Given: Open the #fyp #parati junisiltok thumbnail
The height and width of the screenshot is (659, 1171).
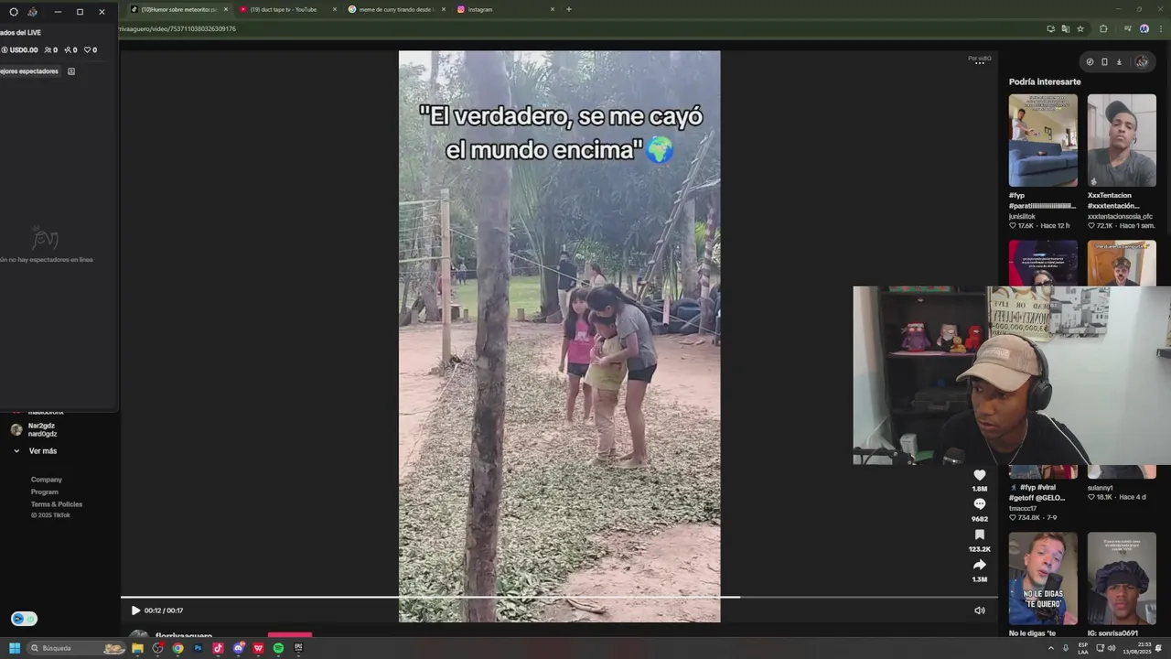Looking at the screenshot, I should tap(1043, 140).
